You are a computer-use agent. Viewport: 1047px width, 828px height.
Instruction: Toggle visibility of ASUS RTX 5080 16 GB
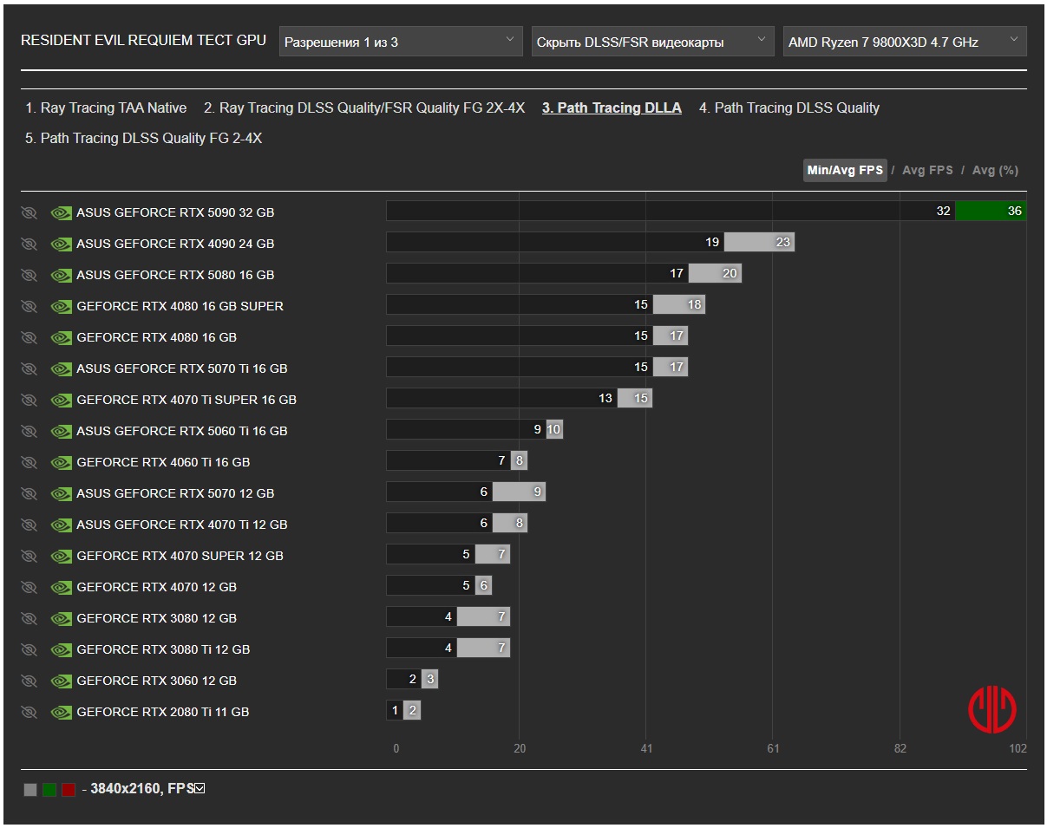(x=29, y=275)
